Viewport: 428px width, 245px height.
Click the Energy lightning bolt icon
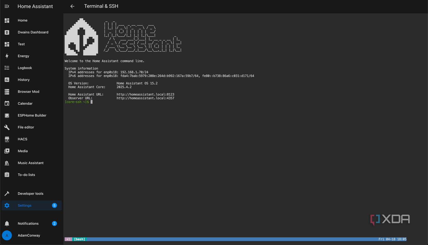point(7,56)
